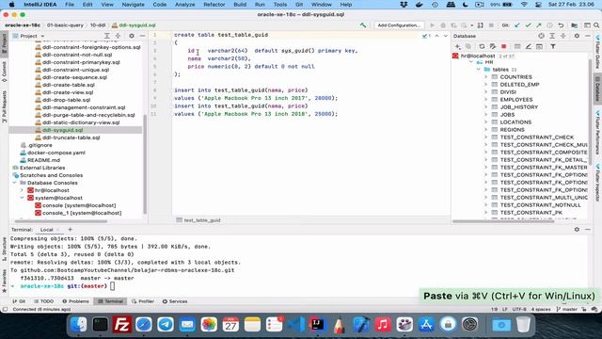602x339 pixels.
Task: Open Project panel settings gear
Action: point(132,36)
